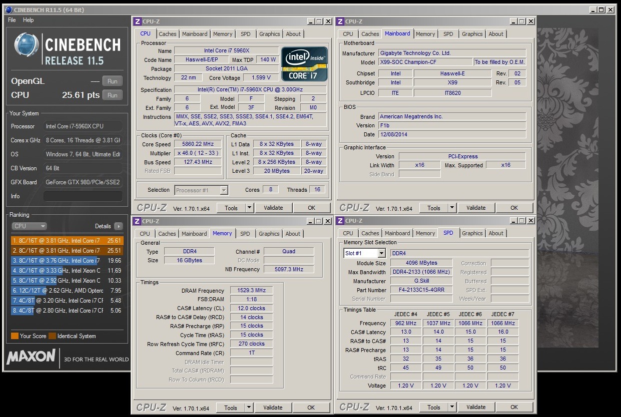Click OK in SPD window
The height and width of the screenshot is (417, 621).
[x=514, y=407]
